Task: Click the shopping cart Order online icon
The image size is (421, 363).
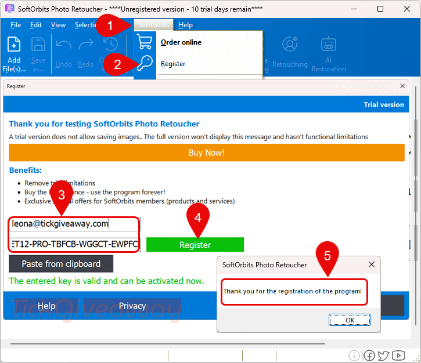Action: [x=145, y=42]
